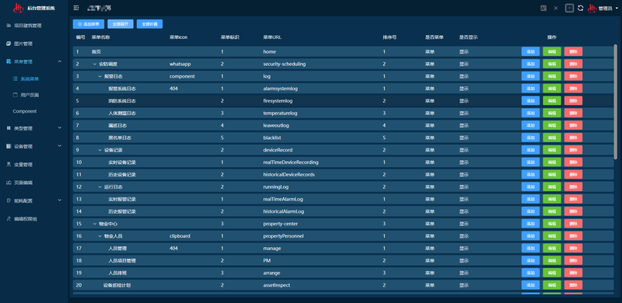Click blue add button in manage row

(x=530, y=249)
